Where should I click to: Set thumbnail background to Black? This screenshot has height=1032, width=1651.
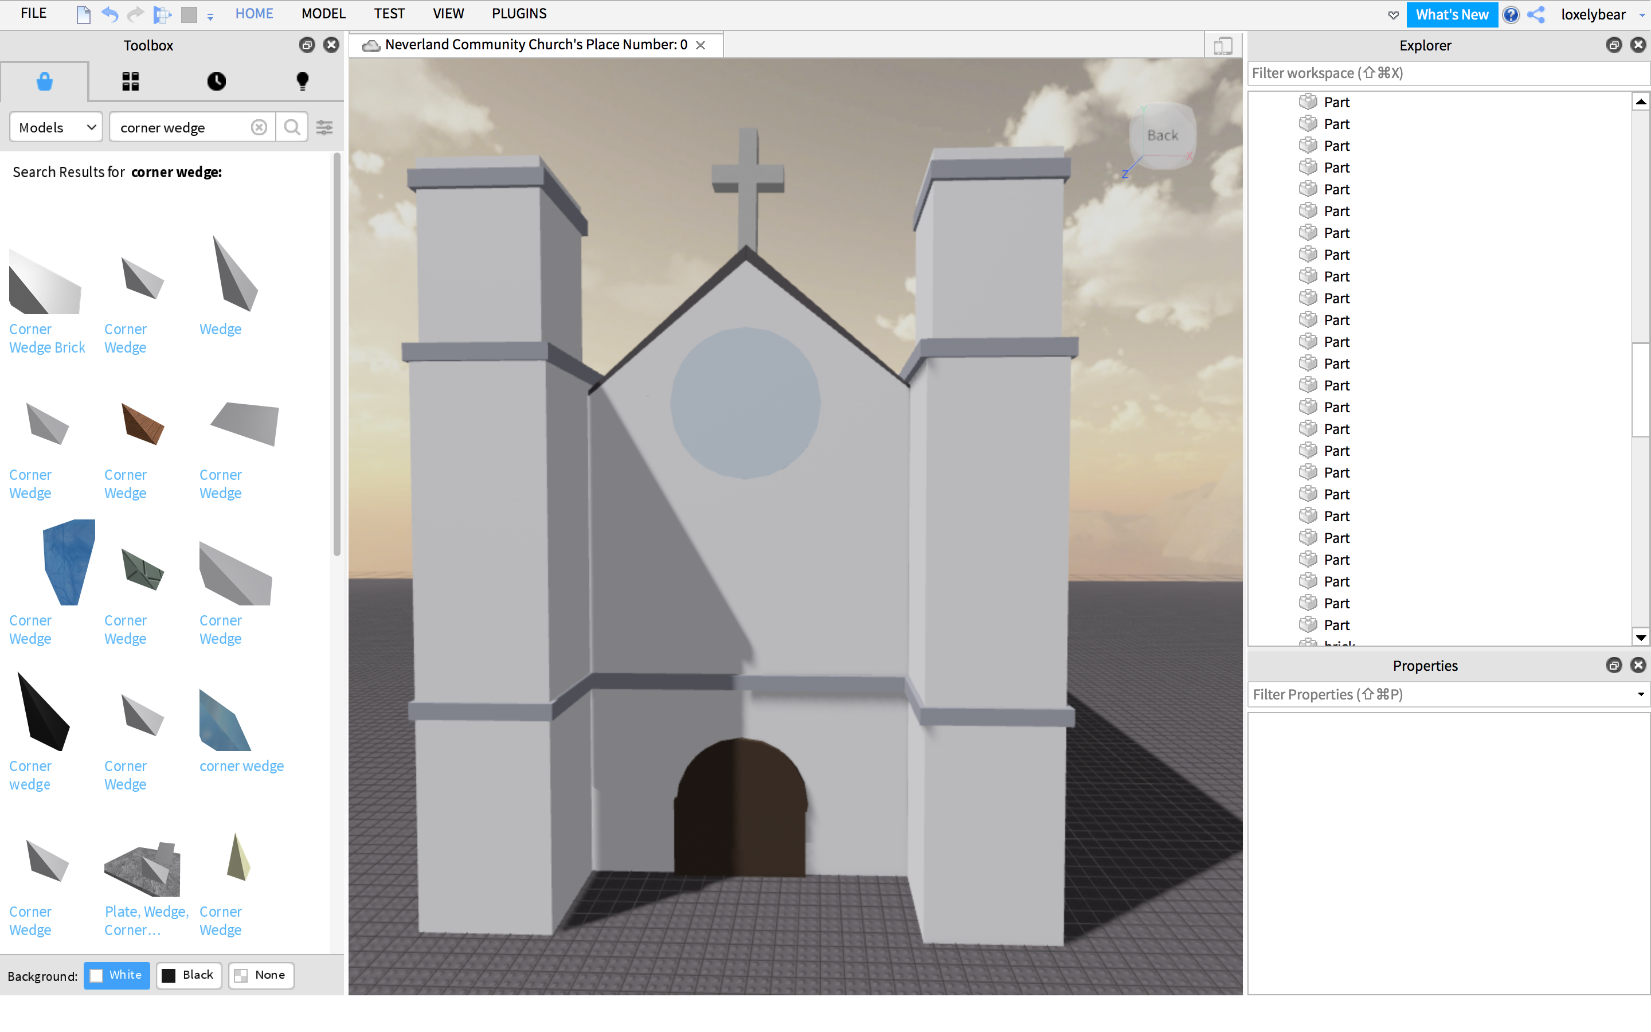pyautogui.click(x=189, y=975)
